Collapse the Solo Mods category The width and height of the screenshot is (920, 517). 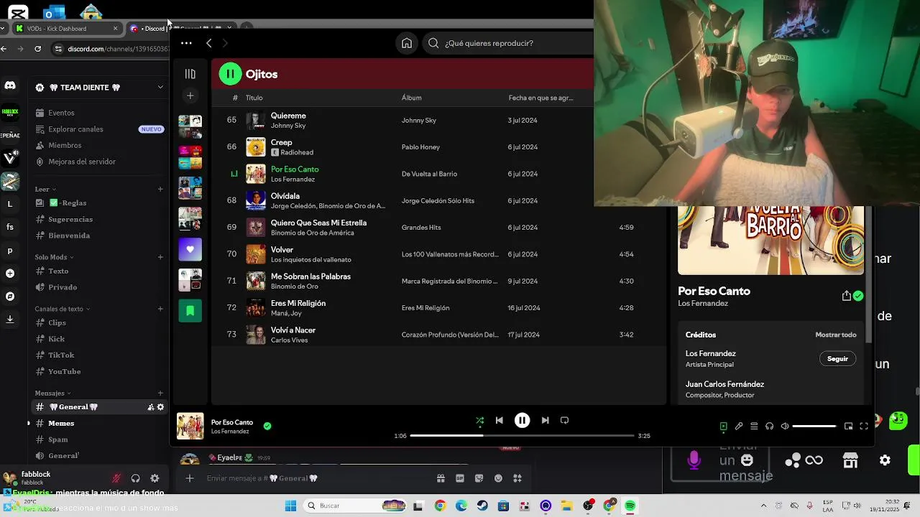pyautogui.click(x=54, y=257)
